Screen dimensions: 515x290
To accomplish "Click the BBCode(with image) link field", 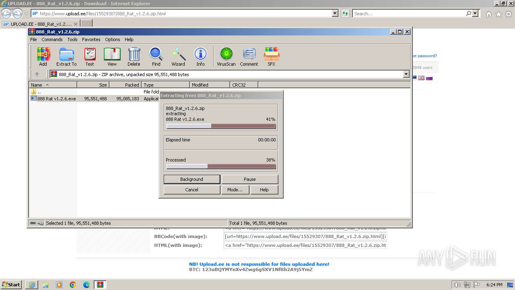I will (x=305, y=236).
